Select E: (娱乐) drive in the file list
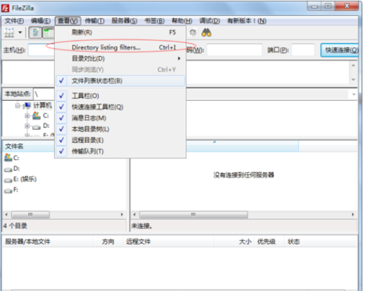 [x=21, y=179]
